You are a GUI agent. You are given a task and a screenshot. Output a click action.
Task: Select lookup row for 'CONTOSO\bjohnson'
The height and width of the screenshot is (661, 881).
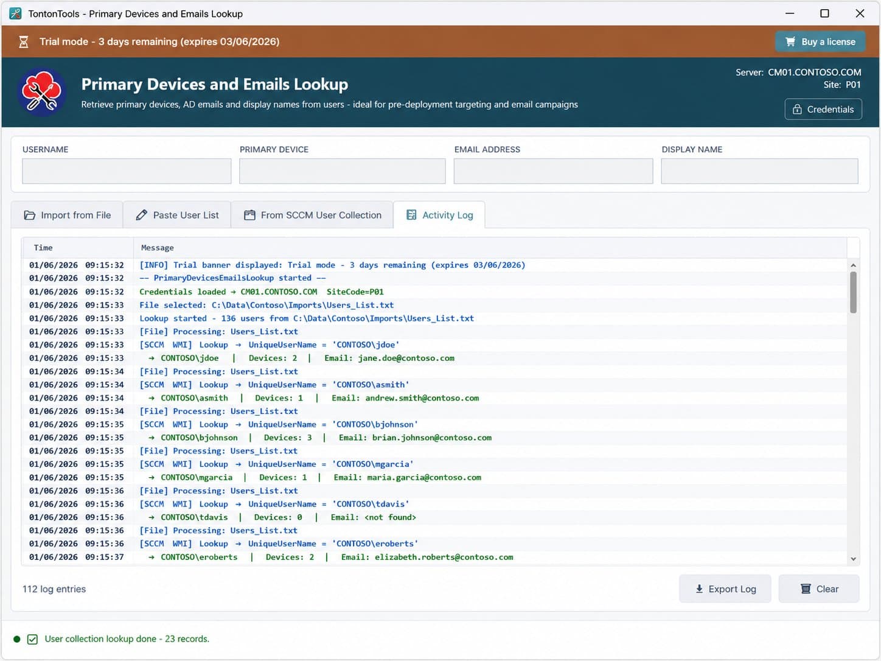pos(434,425)
